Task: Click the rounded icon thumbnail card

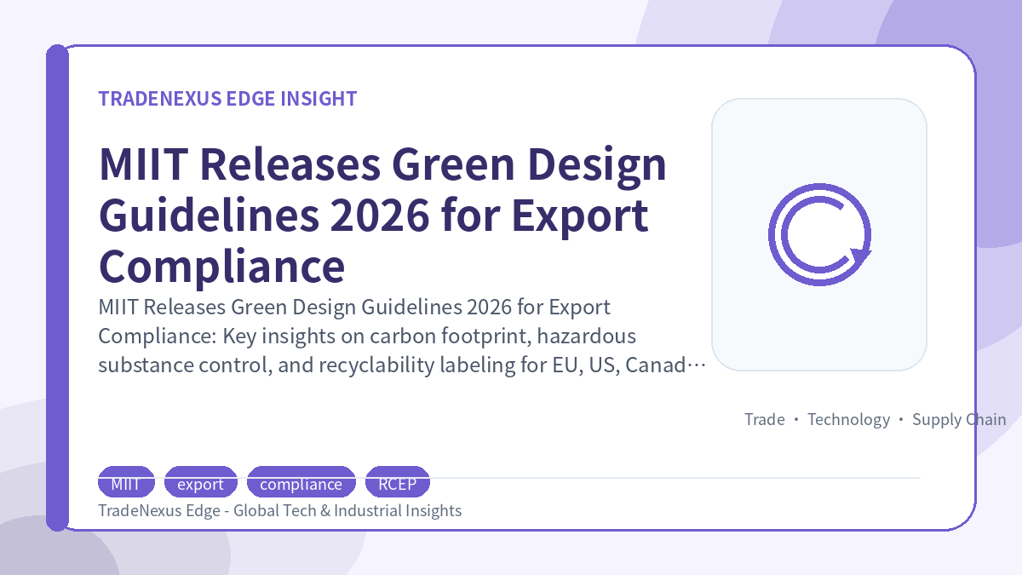Action: point(819,235)
